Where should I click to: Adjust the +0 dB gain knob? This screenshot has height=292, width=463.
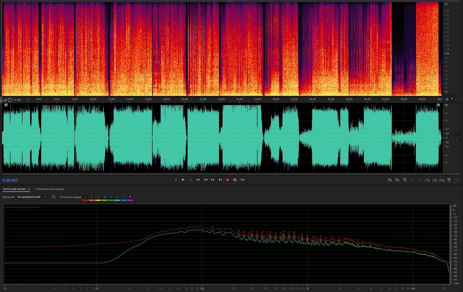click(10, 100)
